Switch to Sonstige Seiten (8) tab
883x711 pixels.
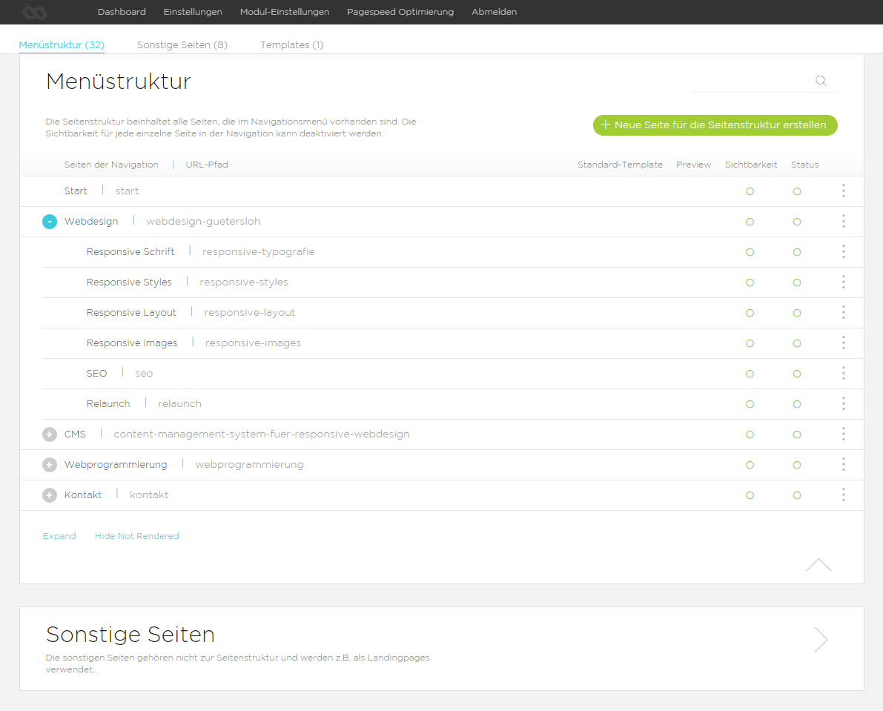tap(182, 45)
